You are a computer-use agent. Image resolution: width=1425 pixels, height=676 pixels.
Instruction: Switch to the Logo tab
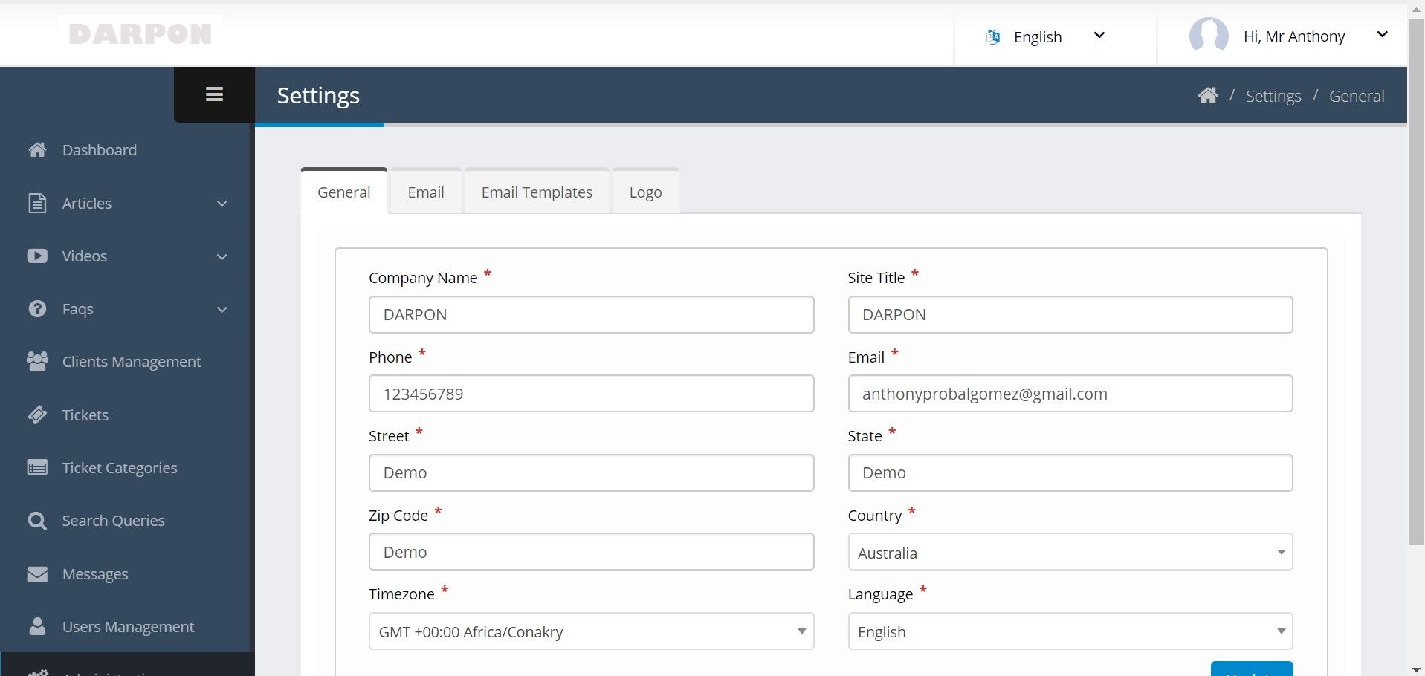click(645, 192)
